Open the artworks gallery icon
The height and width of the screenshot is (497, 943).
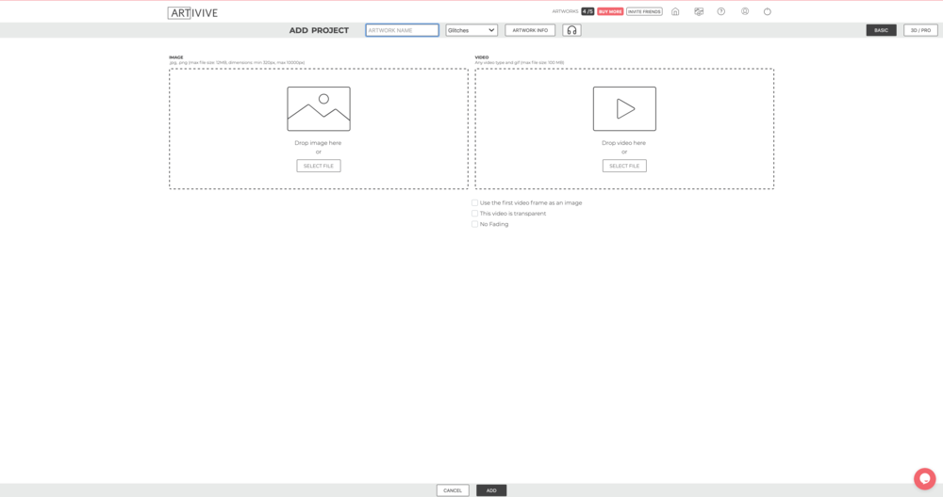[698, 11]
